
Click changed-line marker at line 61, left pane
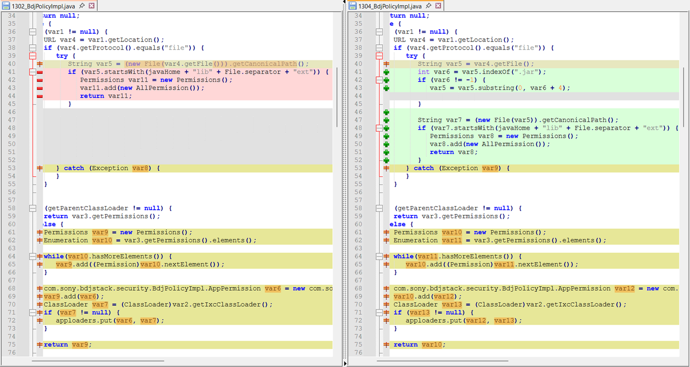coord(40,232)
